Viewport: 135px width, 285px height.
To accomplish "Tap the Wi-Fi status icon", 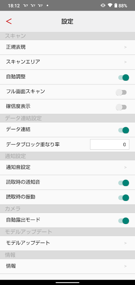I will tap(110, 5).
